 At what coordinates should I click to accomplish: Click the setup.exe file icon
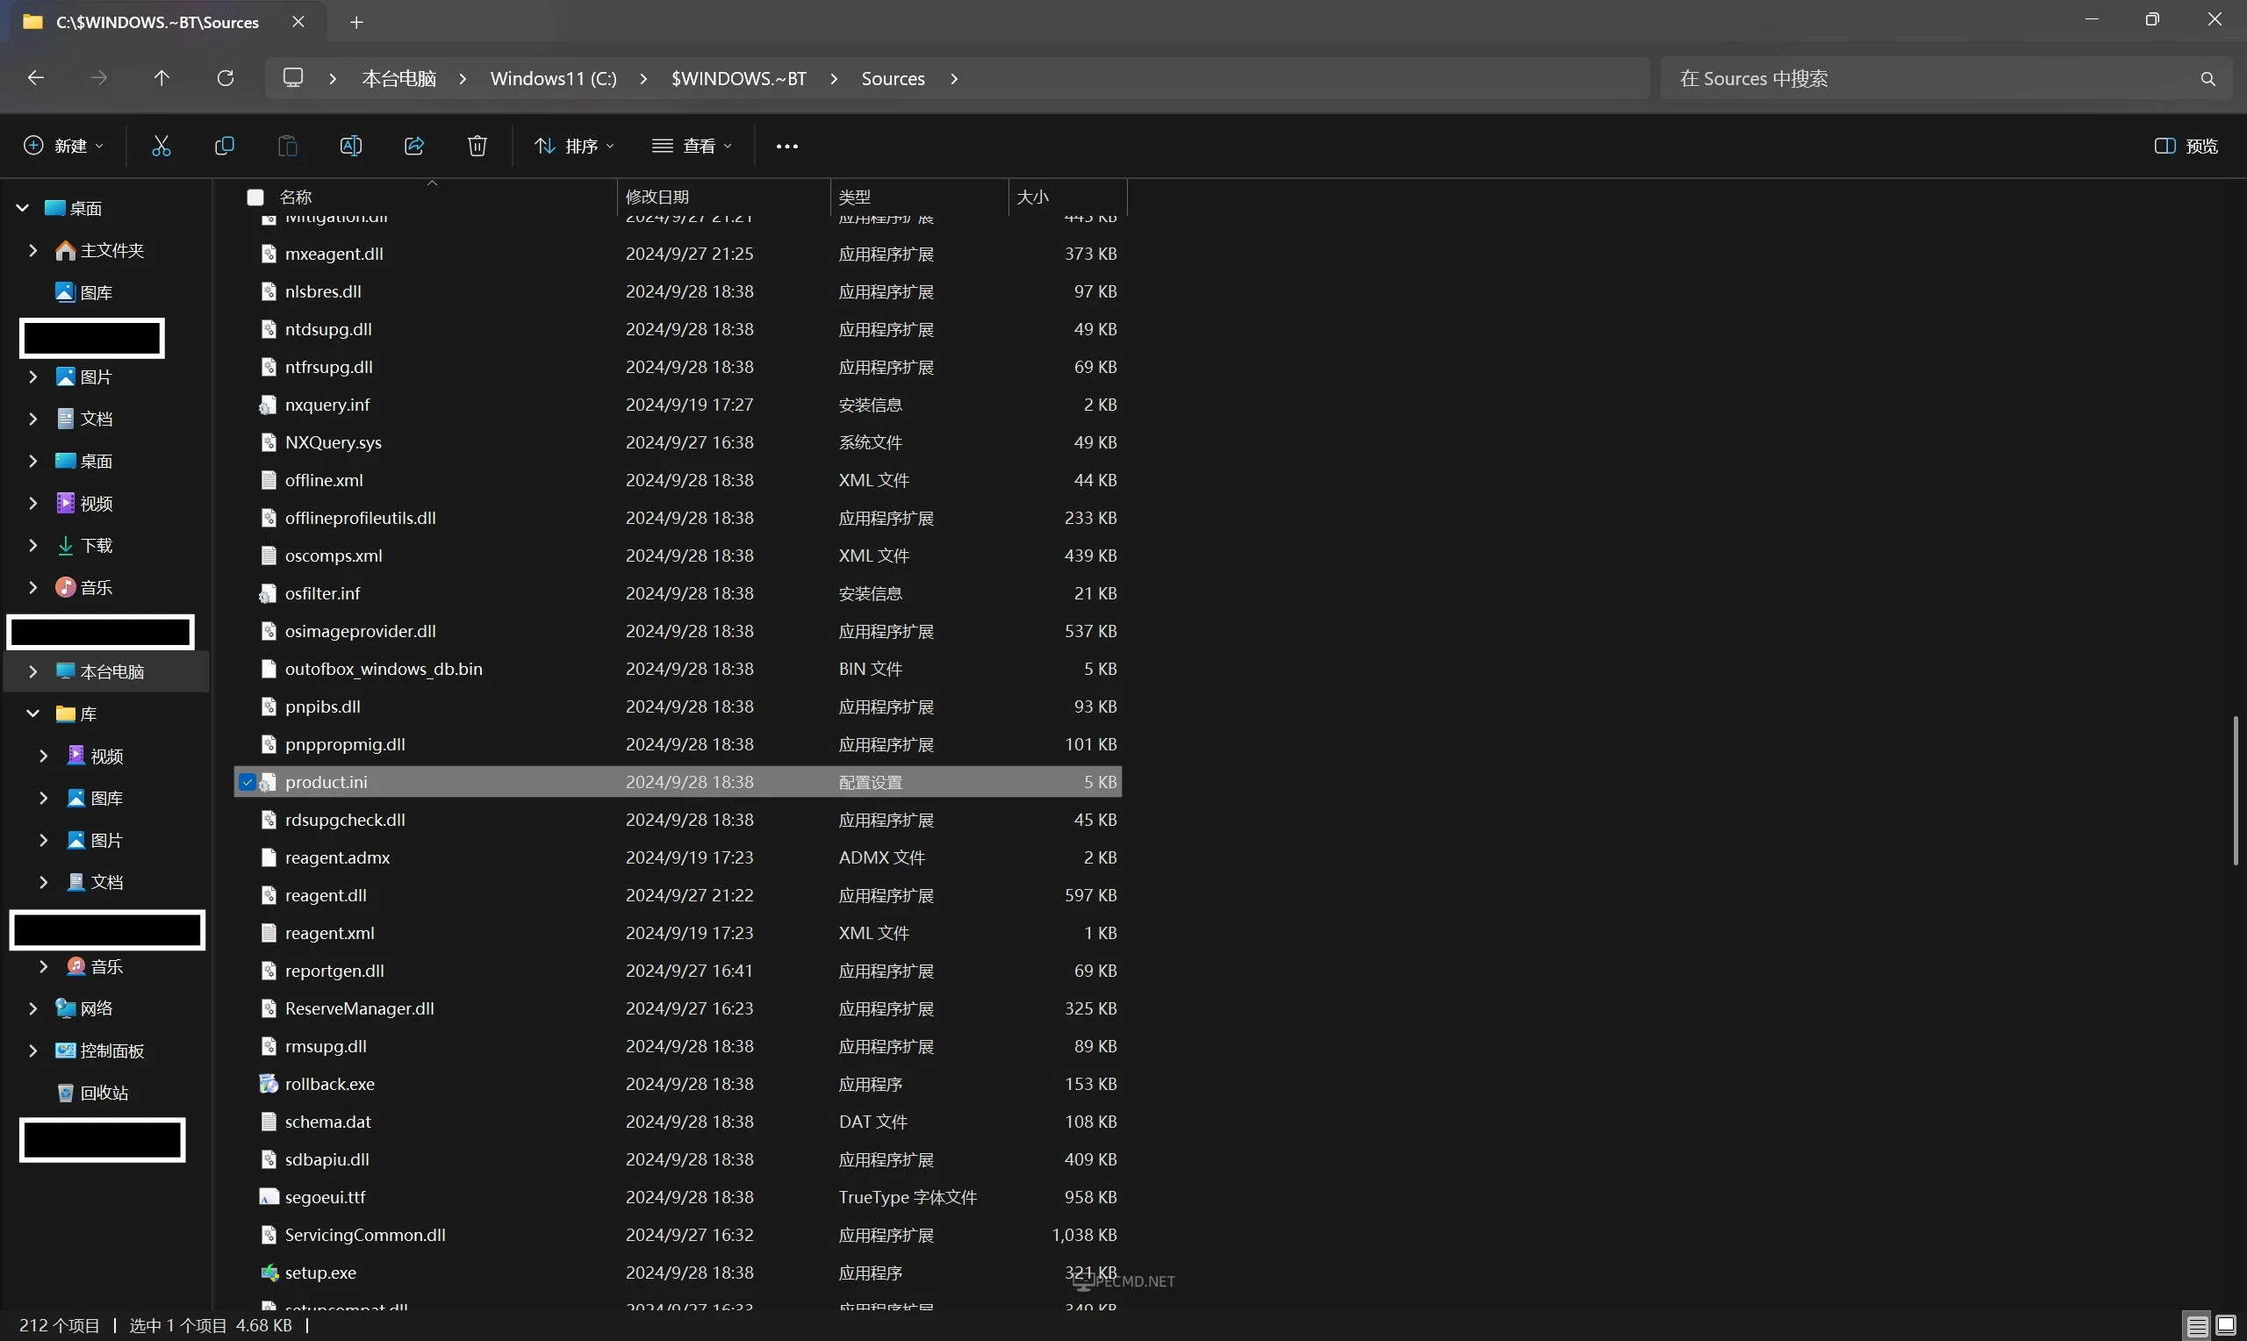269,1273
